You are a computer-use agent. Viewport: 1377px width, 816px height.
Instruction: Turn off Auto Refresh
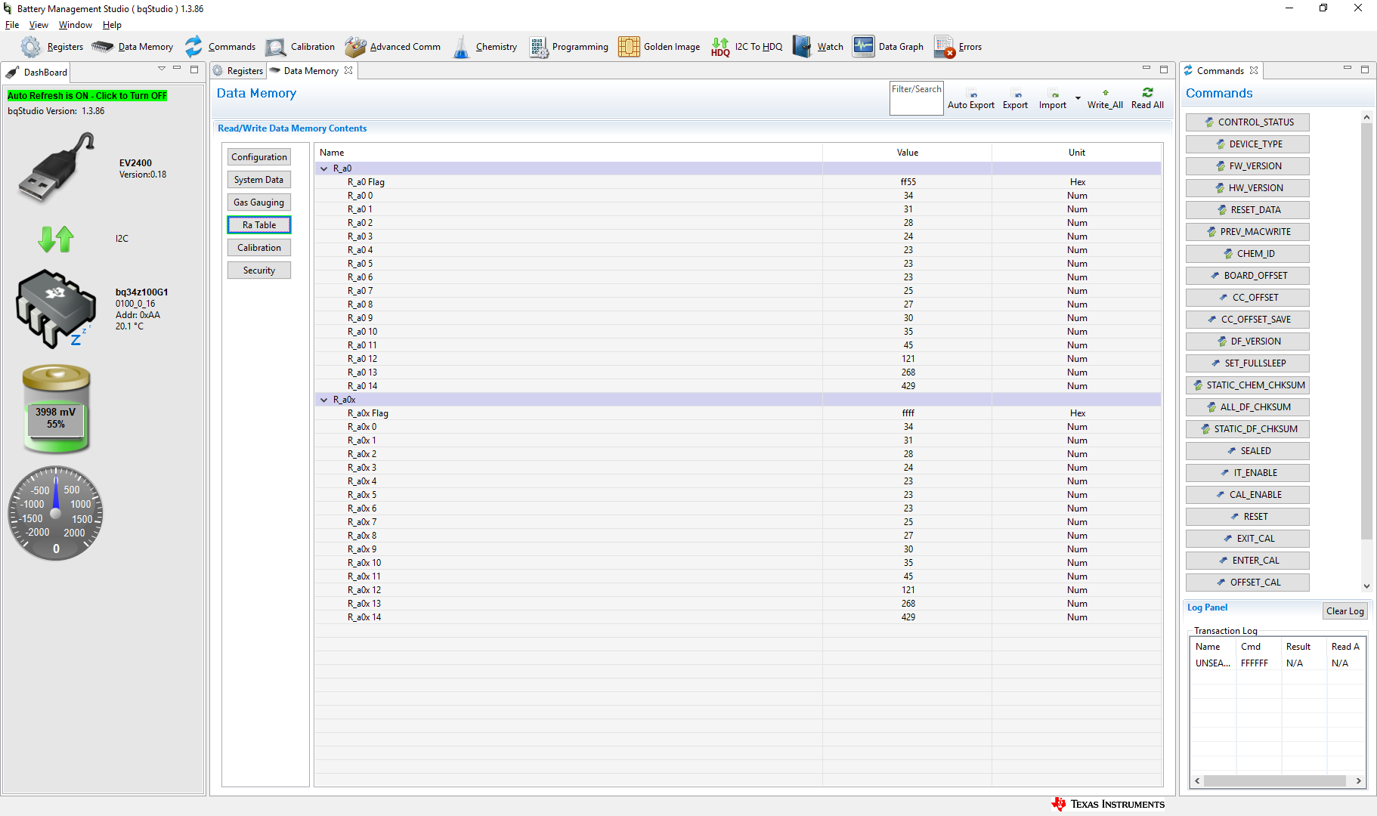[87, 96]
